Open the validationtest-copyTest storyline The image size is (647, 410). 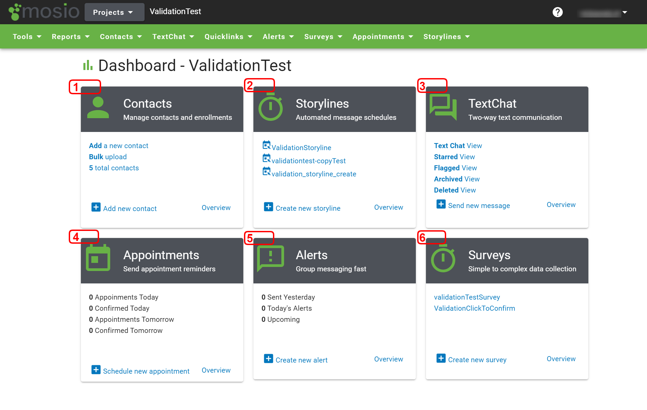click(309, 161)
